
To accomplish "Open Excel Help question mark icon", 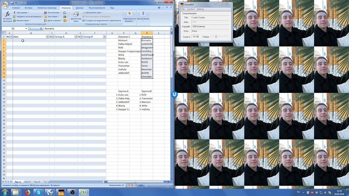I will (x=159, y=7).
